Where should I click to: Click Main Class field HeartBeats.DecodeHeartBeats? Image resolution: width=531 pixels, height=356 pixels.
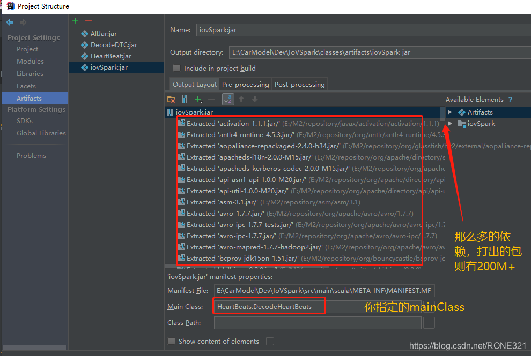[x=318, y=307]
